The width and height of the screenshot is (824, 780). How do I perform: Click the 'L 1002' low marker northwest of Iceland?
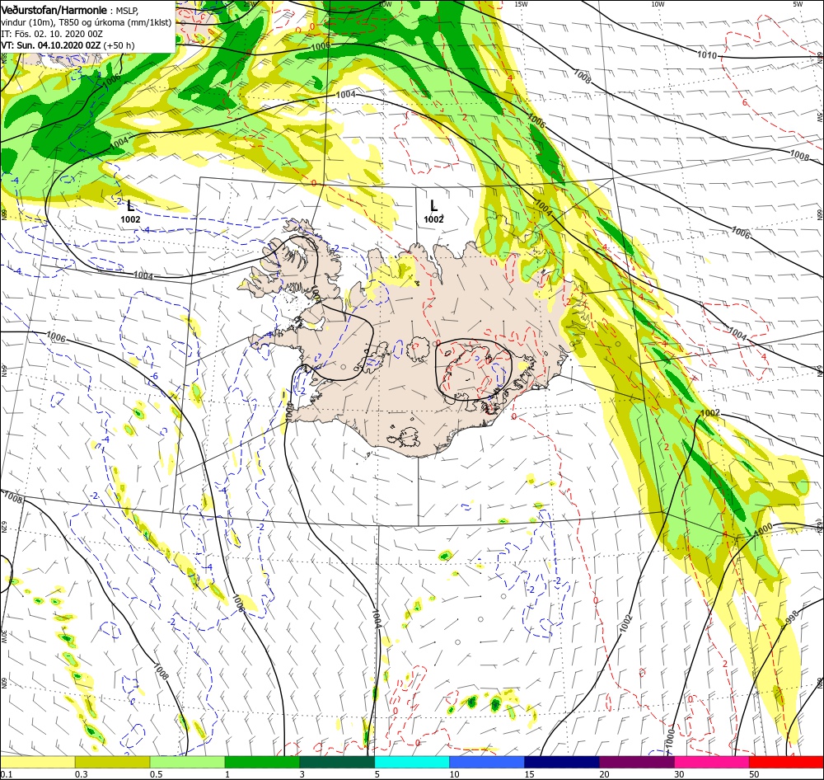tap(130, 211)
